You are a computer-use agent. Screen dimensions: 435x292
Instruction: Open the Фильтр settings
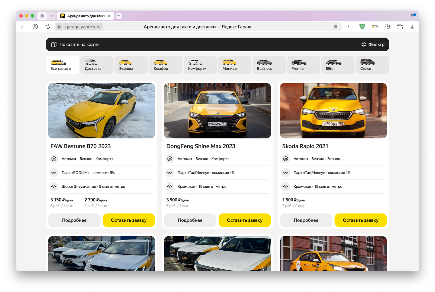point(373,44)
